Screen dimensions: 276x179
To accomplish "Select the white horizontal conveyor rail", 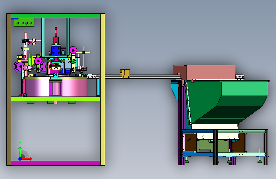I will (x=143, y=77).
